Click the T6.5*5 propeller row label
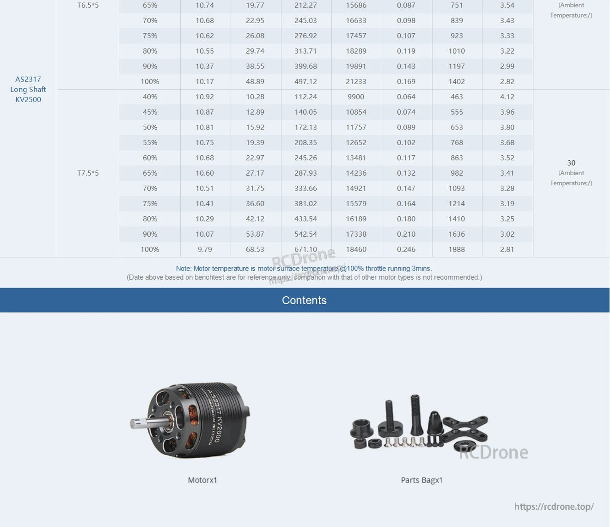Viewport: 610px width, 527px height. 87,5
